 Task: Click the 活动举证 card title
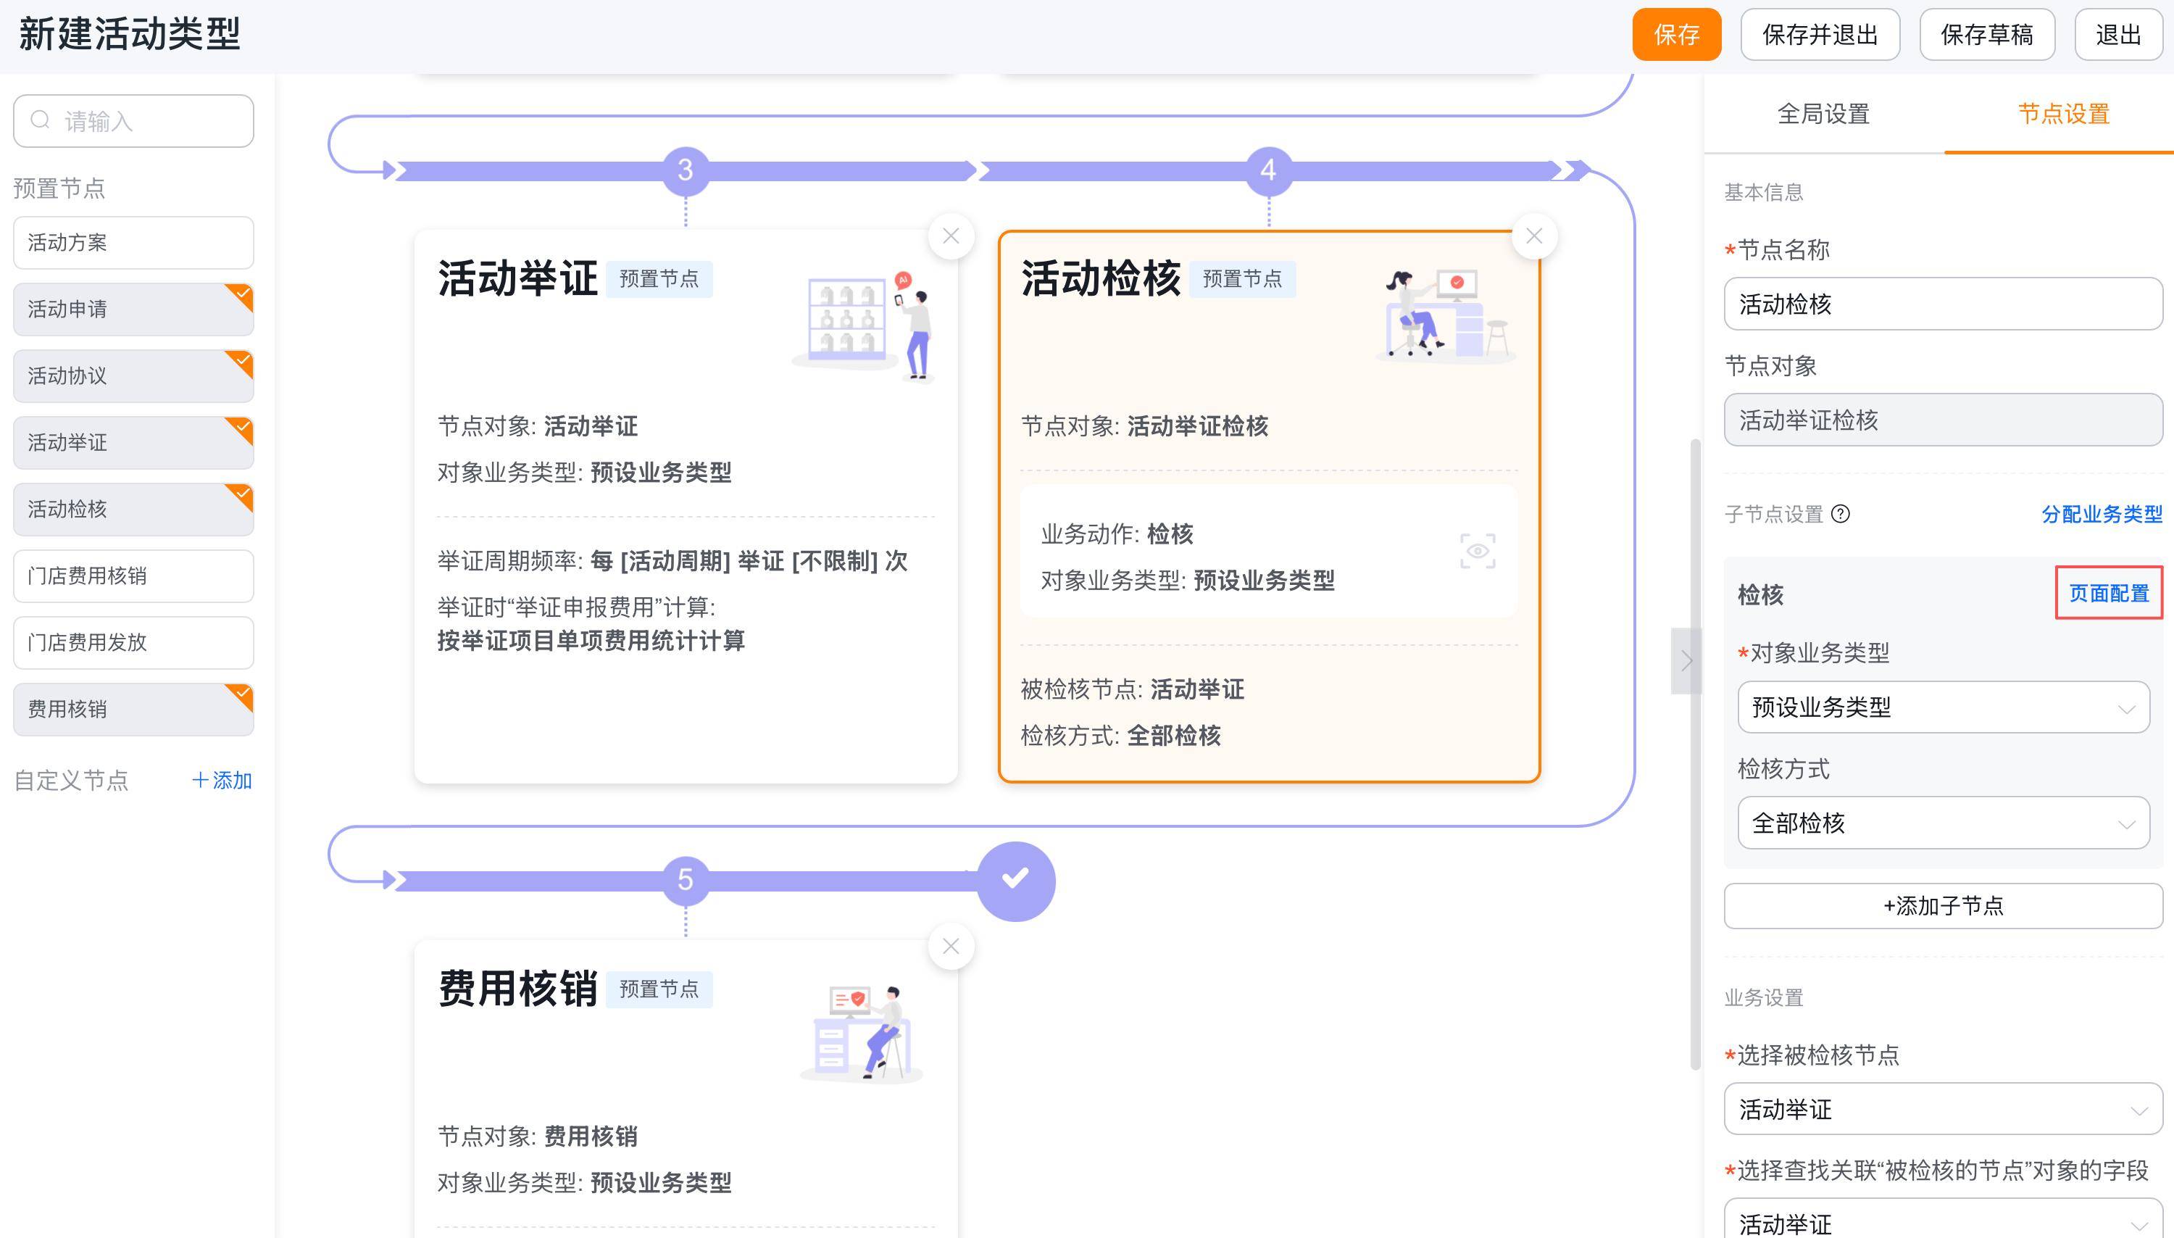pos(517,278)
